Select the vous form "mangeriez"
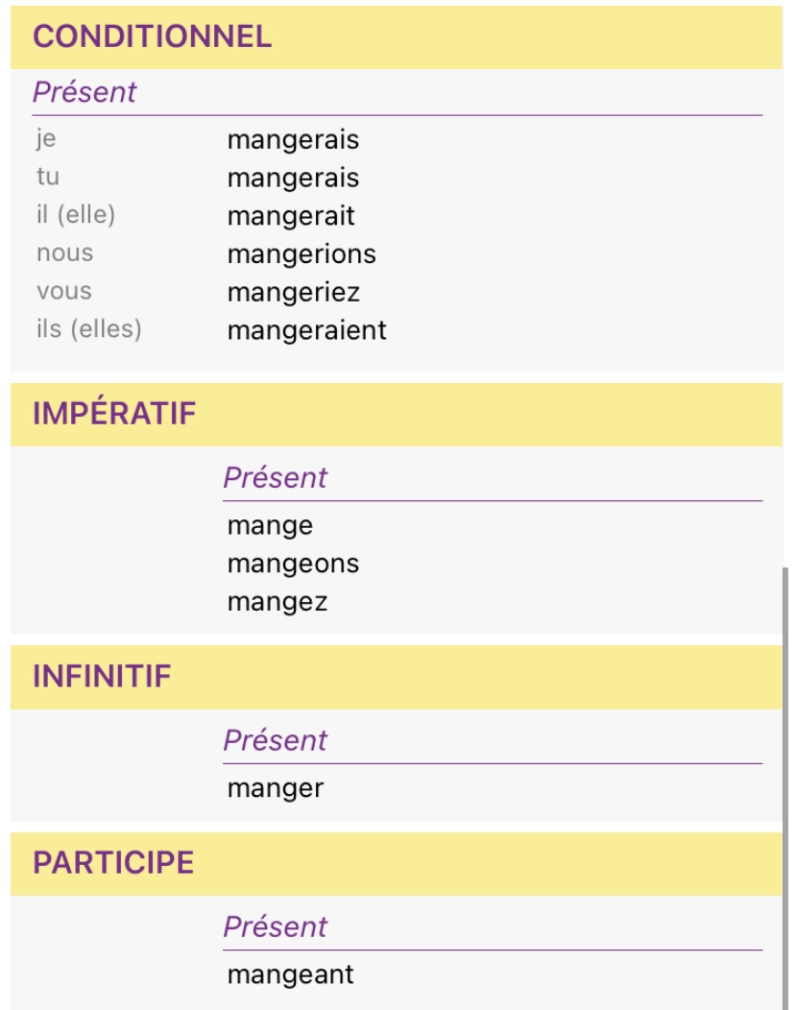This screenshot has width=795, height=1010. (293, 292)
